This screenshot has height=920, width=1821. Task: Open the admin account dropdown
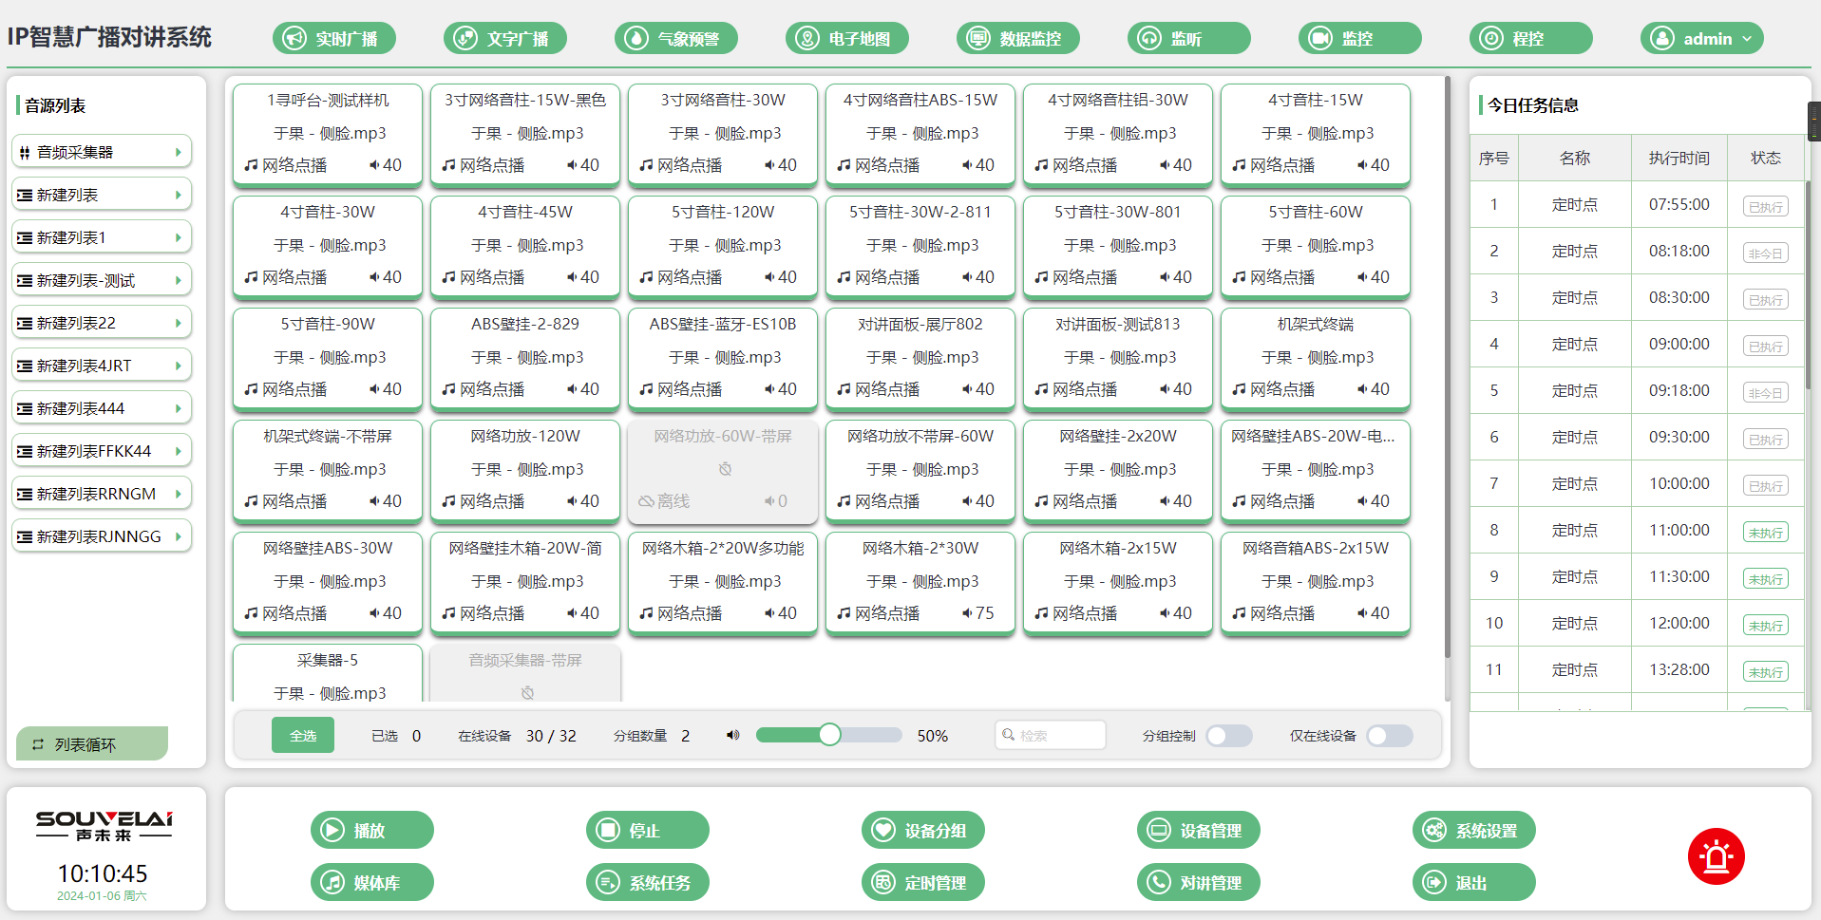pyautogui.click(x=1701, y=38)
